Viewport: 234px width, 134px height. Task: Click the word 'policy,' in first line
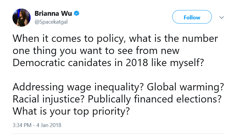pos(111,39)
